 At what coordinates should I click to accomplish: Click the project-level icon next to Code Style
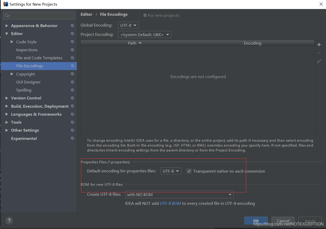click(72, 42)
